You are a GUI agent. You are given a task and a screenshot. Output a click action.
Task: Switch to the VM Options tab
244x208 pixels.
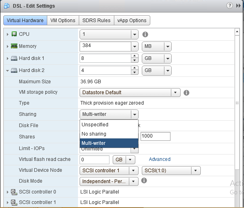coord(63,21)
